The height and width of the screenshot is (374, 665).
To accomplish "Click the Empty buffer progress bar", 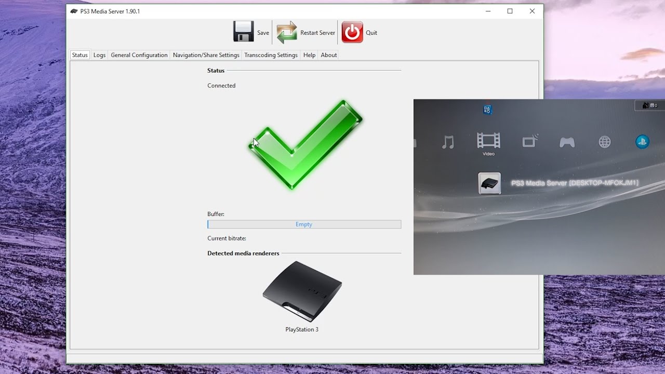I will (304, 224).
